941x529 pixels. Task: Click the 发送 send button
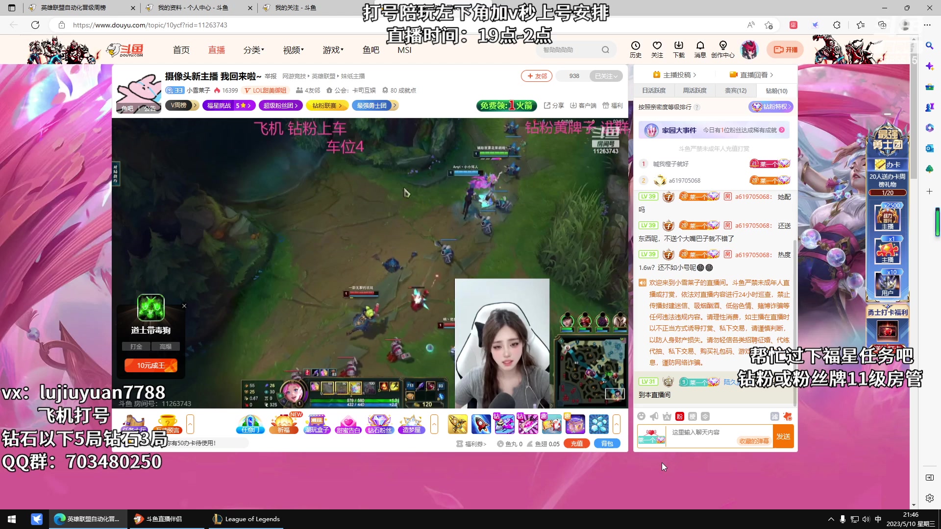[783, 436]
